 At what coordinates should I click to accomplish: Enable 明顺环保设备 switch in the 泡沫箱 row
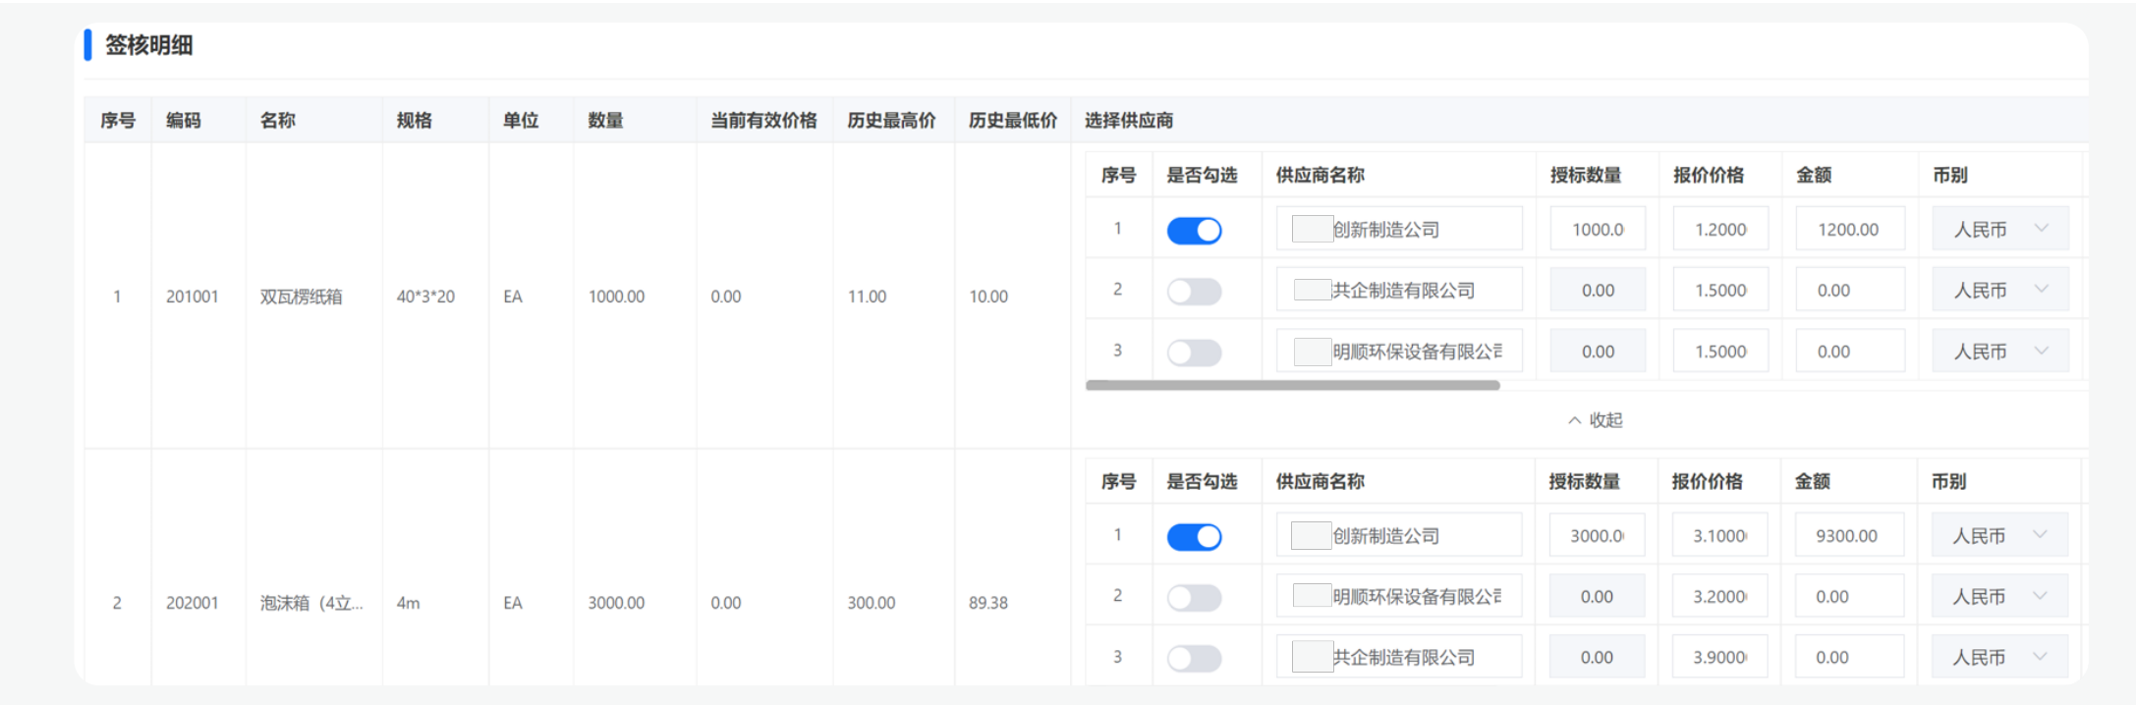pos(1194,598)
